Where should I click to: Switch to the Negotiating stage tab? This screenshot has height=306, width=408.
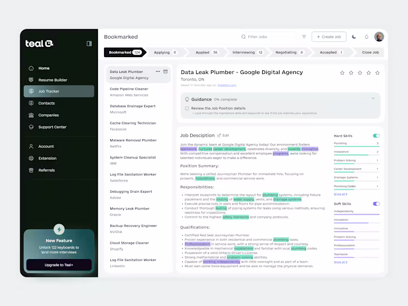tap(289, 53)
